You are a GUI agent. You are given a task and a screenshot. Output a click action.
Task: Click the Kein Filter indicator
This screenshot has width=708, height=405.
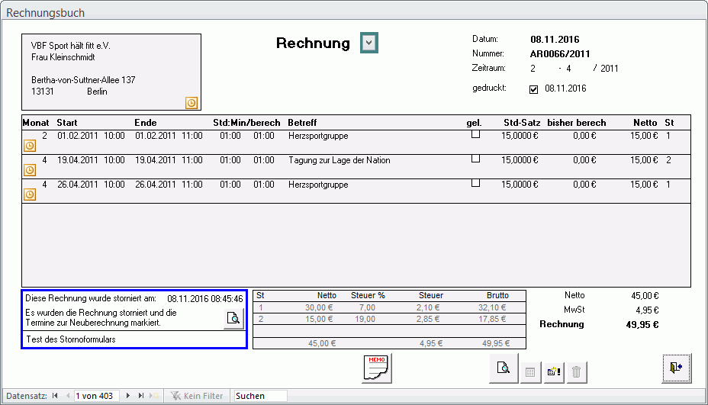click(x=198, y=396)
